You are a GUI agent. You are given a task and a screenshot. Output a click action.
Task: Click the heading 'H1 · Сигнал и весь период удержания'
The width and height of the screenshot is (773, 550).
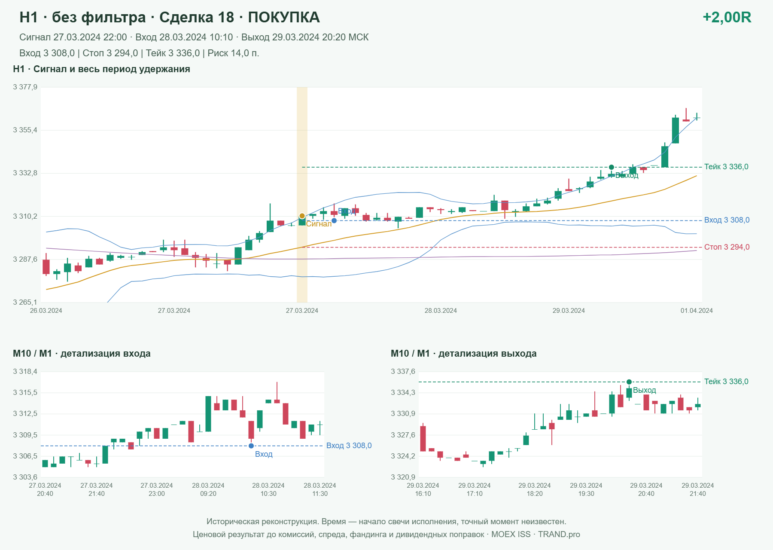click(101, 69)
